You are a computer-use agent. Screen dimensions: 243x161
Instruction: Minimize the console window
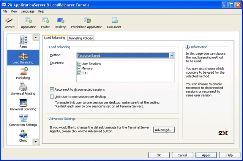point(224,5)
